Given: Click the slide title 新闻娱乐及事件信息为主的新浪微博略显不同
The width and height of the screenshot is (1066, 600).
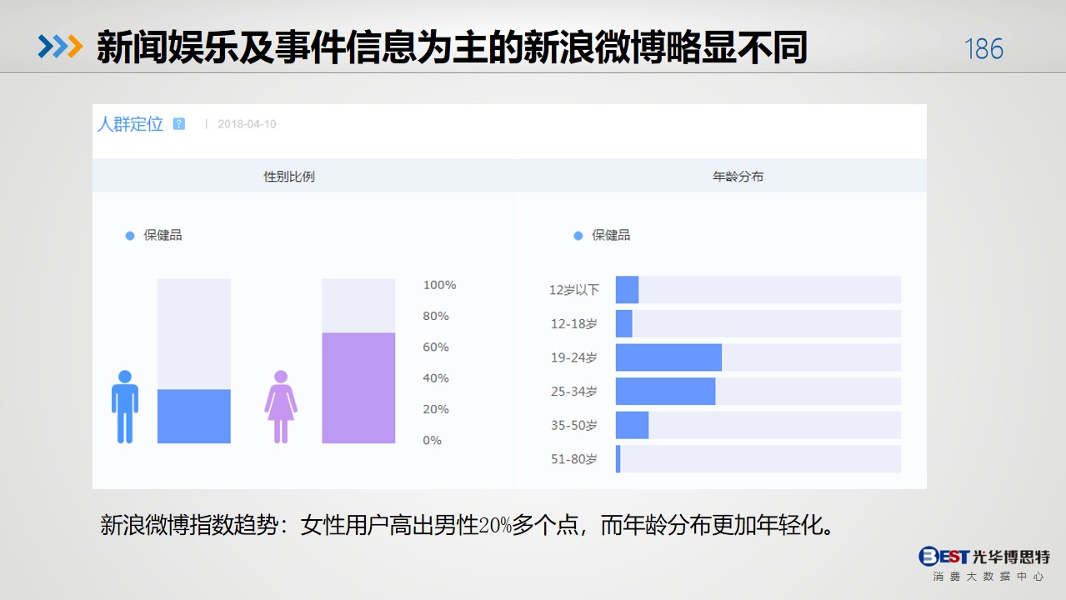Looking at the screenshot, I should pos(452,47).
